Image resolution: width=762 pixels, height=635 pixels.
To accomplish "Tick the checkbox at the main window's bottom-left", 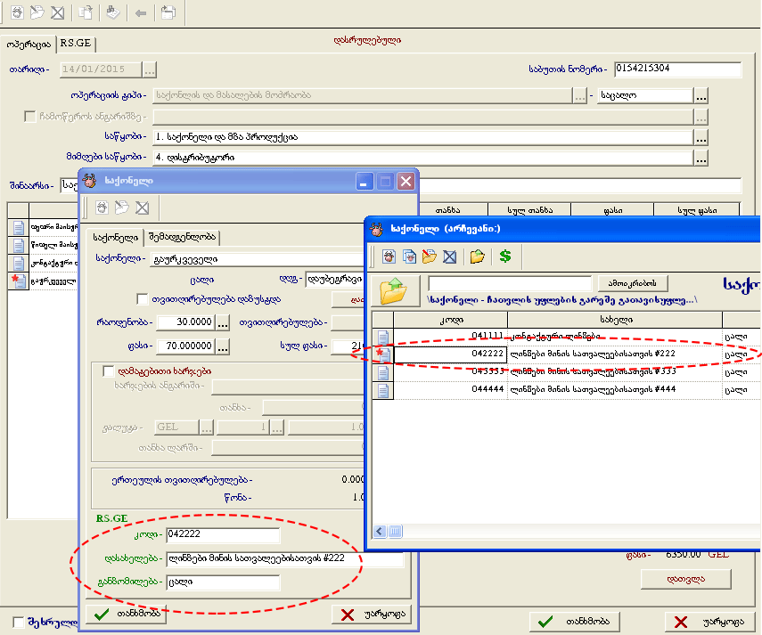I will click(x=19, y=623).
